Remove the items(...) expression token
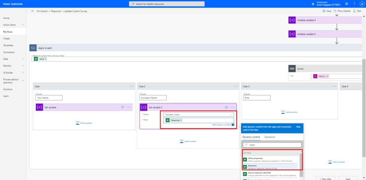This screenshot has height=180, width=366. coord(327,76)
